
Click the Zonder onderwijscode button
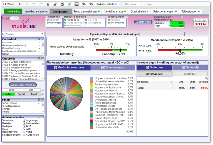pos(23,85)
